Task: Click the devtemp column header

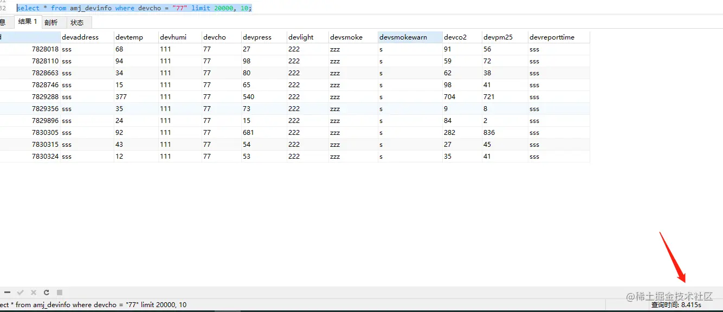Action: (x=136, y=37)
